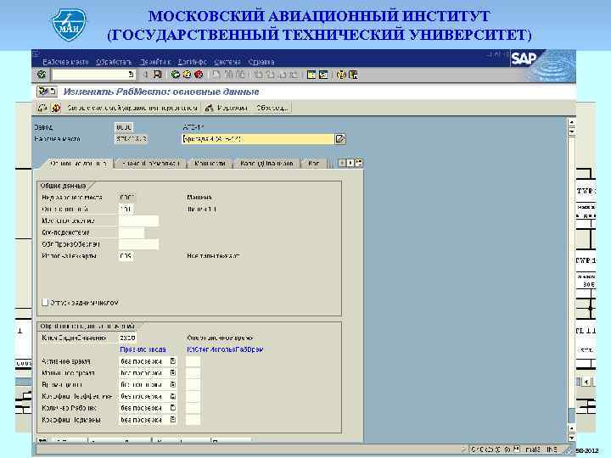The width and height of the screenshot is (611, 458).
Task: Click the red Cancel icon
Action: [x=199, y=75]
